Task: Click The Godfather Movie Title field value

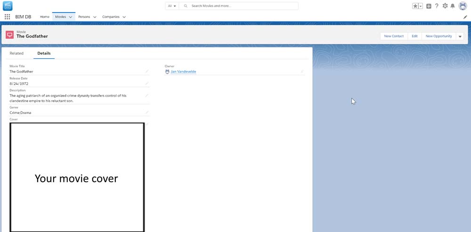Action: coord(21,72)
